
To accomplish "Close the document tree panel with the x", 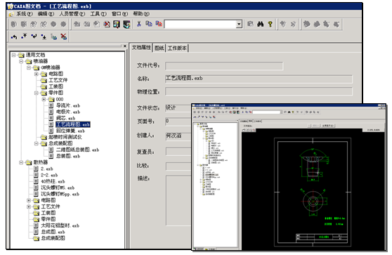I will [x=125, y=46].
